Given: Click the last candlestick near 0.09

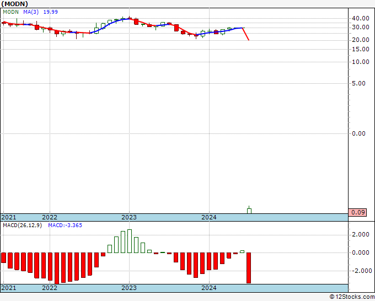Looking at the screenshot, I should (x=249, y=211).
